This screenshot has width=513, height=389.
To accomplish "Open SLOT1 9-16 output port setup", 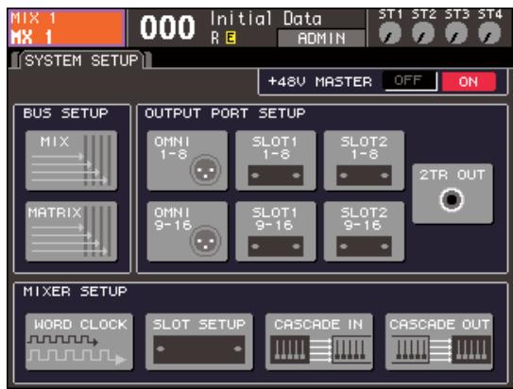I will click(x=276, y=231).
